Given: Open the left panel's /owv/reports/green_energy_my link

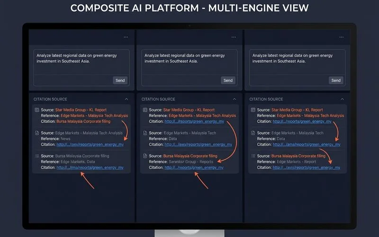Looking at the screenshot, I should pyautogui.click(x=90, y=145).
